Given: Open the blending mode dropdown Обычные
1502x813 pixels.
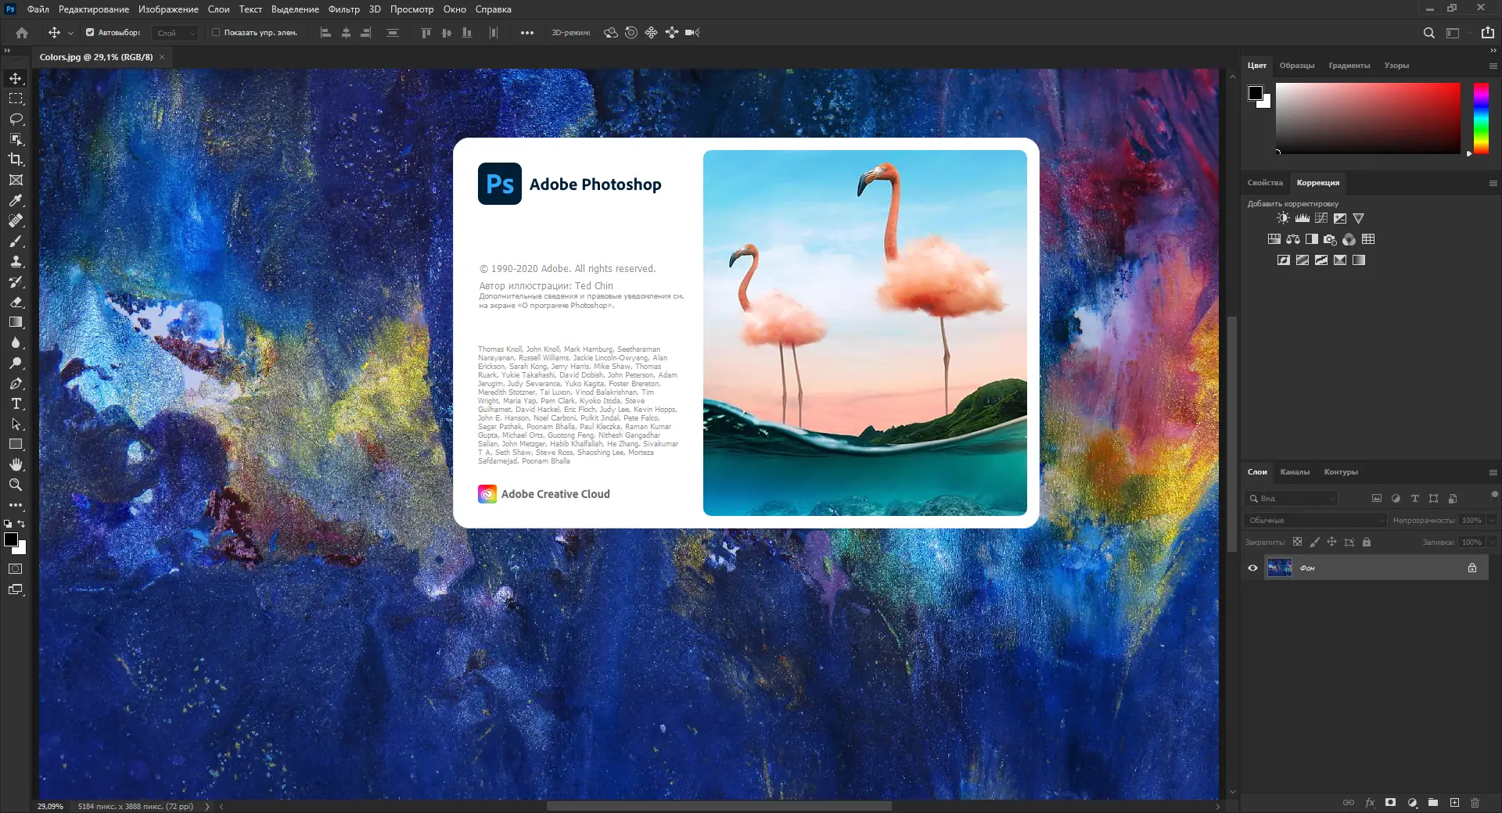Looking at the screenshot, I should [1314, 520].
